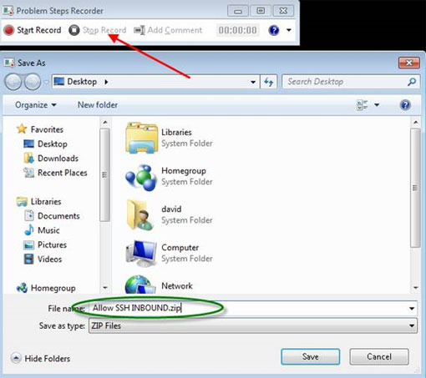This screenshot has width=426, height=378.
Task: Click the Save button
Action: point(311,356)
